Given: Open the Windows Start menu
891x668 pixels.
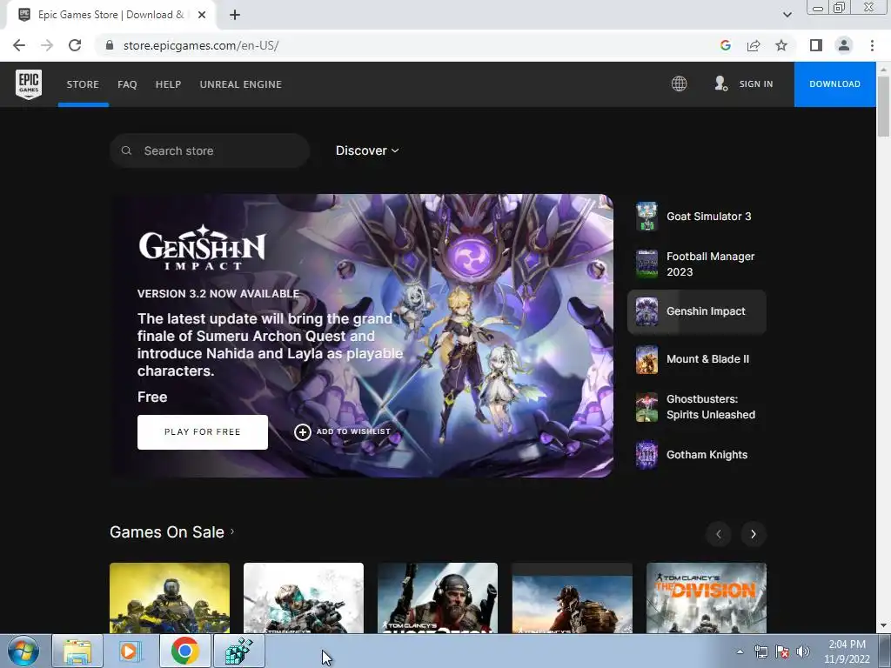Looking at the screenshot, I should click(23, 651).
